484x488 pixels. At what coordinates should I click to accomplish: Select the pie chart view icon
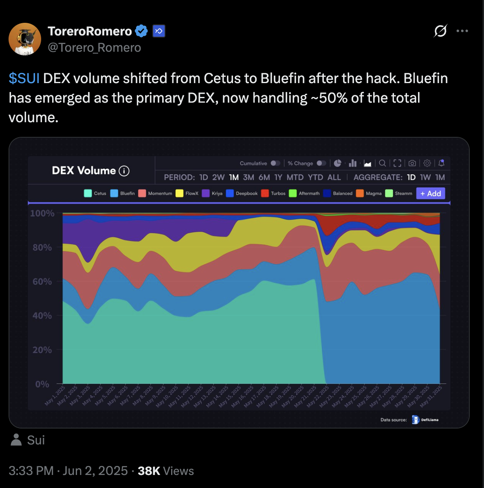(x=337, y=163)
